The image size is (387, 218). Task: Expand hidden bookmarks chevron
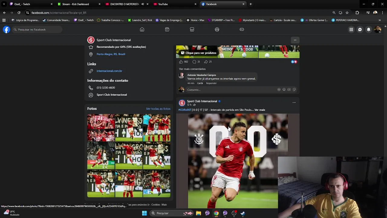380,20
